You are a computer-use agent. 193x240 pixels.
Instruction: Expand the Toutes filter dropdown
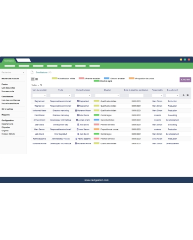pos(35,85)
